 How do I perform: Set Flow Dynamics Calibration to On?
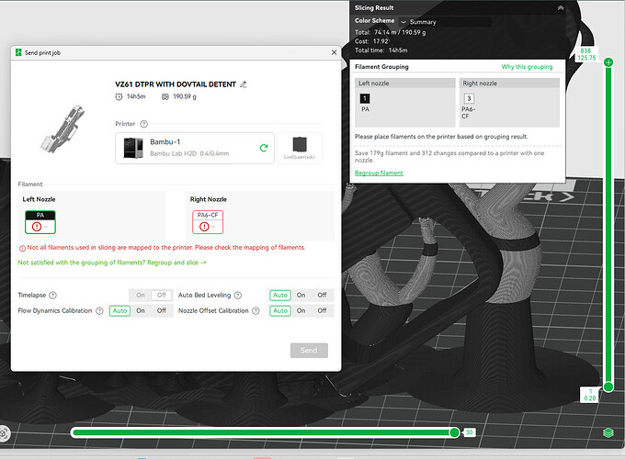point(141,311)
